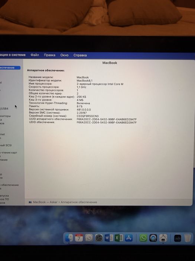The width and height of the screenshot is (195, 261).
Task: Click the 'Общее количество ядер:' label
Action: 46,93
